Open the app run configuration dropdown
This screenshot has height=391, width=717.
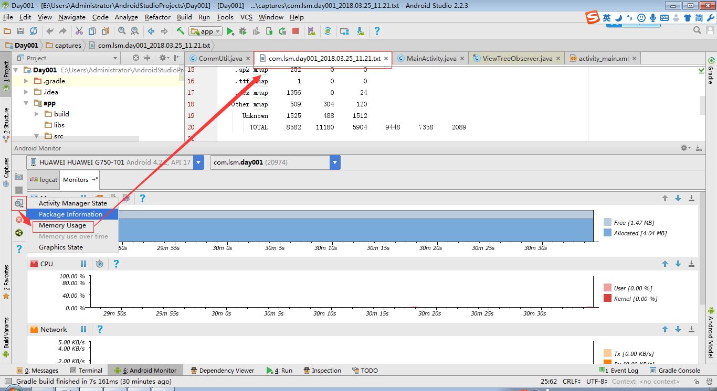[x=206, y=31]
